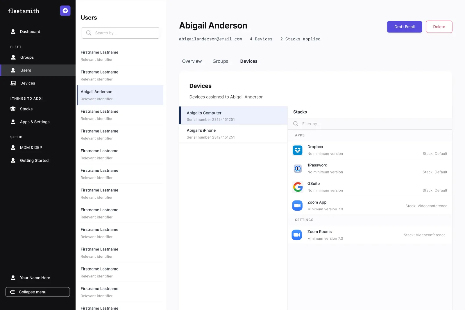Viewport: 465px width, 310px height.
Task: Select the Devices tab
Action: pos(249,61)
